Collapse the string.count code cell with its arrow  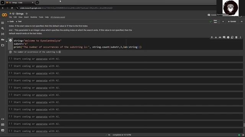[7, 41]
